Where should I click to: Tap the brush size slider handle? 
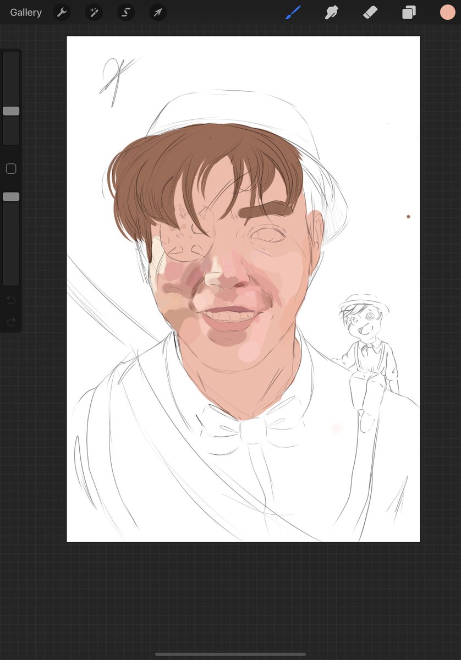(11, 111)
